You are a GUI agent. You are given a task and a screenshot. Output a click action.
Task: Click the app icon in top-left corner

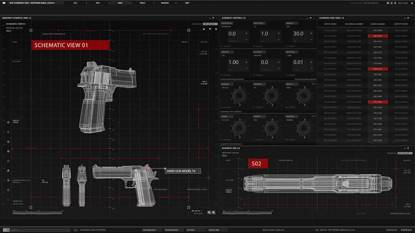click(4, 3)
